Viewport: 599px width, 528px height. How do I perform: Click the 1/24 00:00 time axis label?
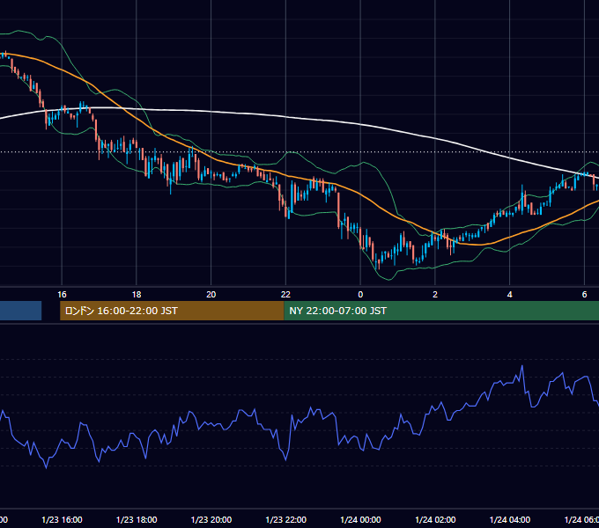coord(360,519)
